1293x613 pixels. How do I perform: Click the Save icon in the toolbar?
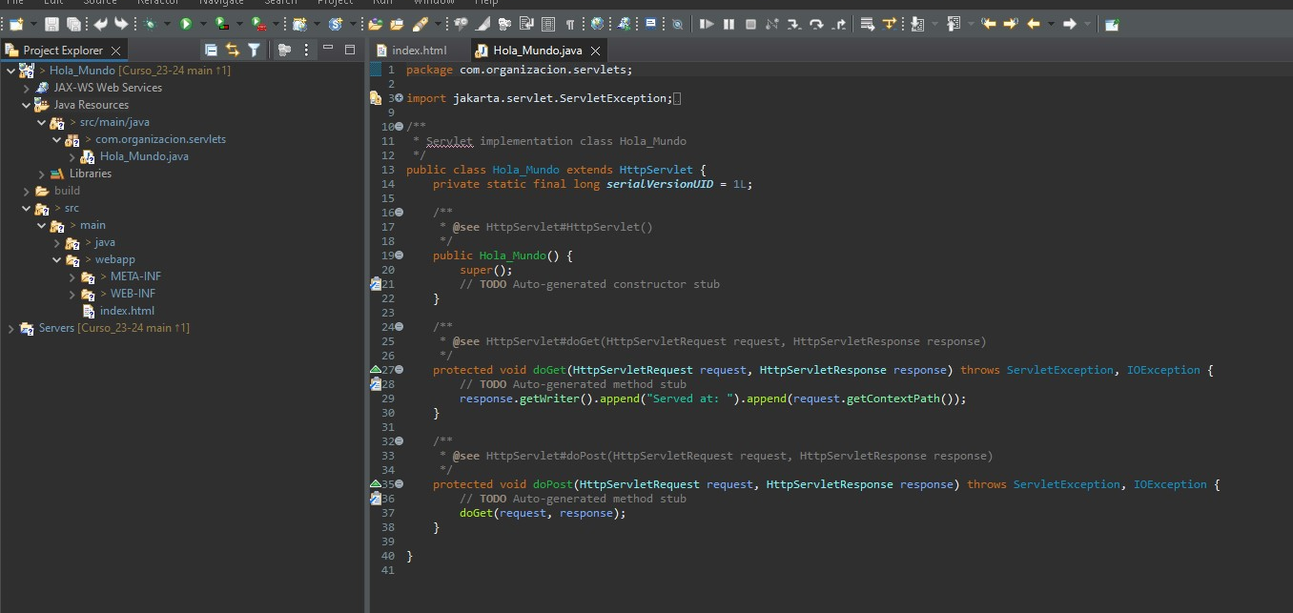[51, 24]
